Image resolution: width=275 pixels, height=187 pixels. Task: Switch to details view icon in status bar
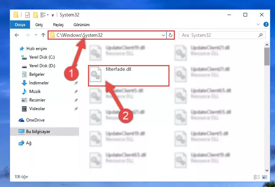(257, 177)
